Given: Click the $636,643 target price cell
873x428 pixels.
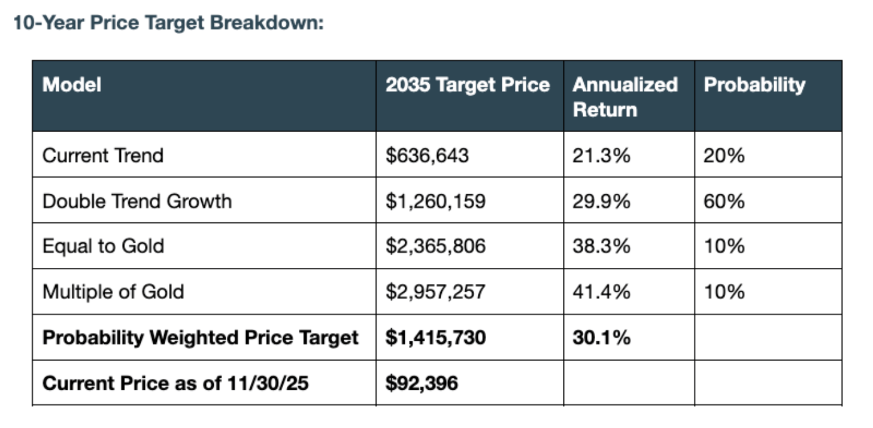Looking at the screenshot, I should pyautogui.click(x=428, y=155).
